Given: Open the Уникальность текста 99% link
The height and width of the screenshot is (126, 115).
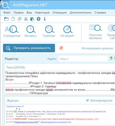Looking at the screenshot, I should 27,122.
